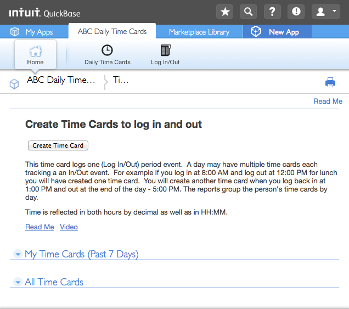This screenshot has width=349, height=309.
Task: Open the Video link
Action: pos(69,227)
